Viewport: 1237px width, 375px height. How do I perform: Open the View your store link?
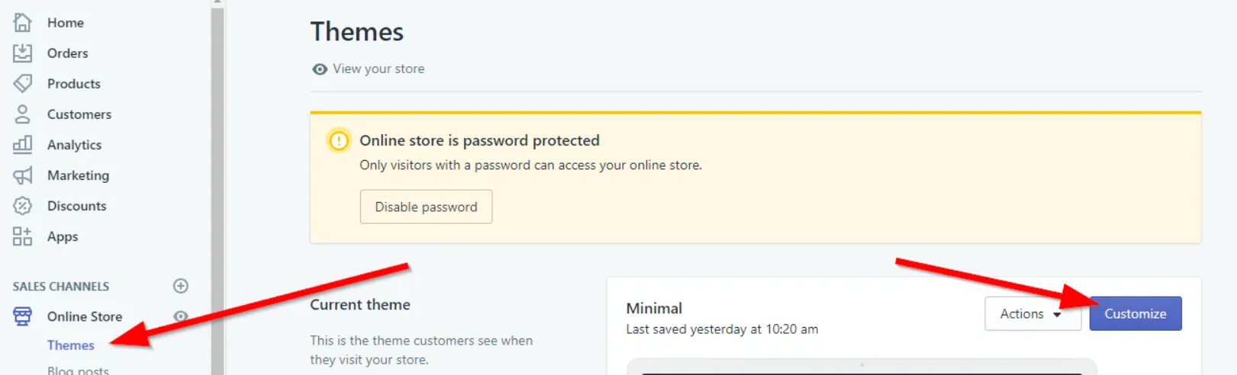[x=378, y=69]
